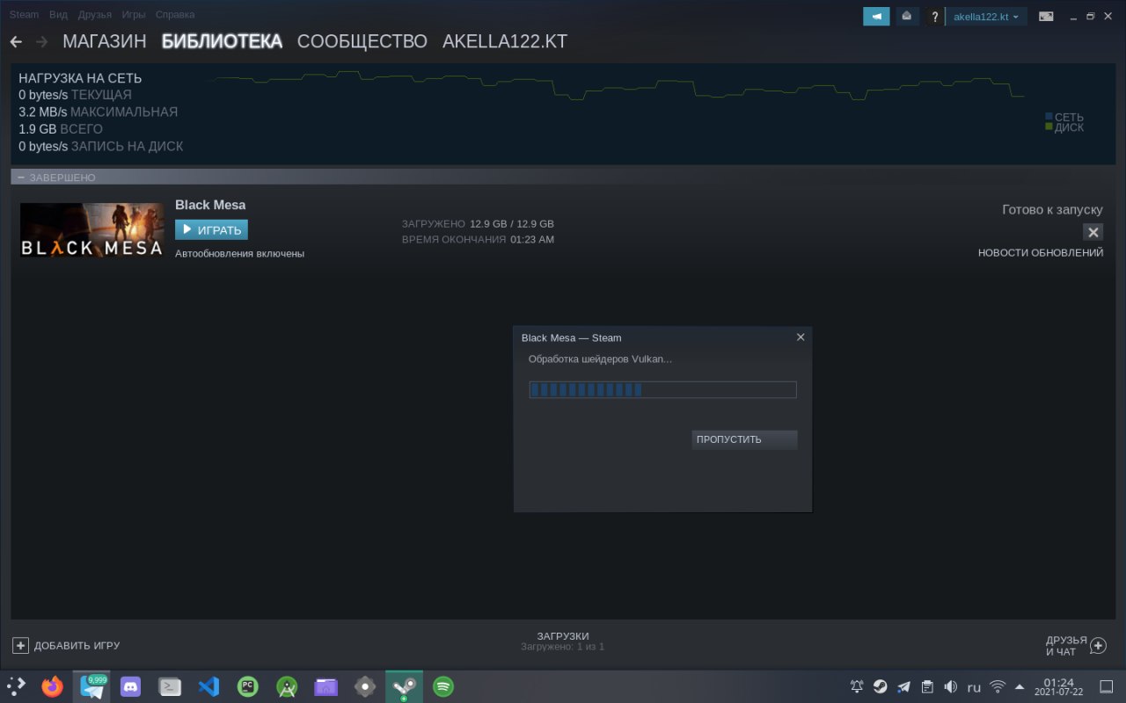Switch to the БИБЛИОТЕКА tab

(x=222, y=41)
